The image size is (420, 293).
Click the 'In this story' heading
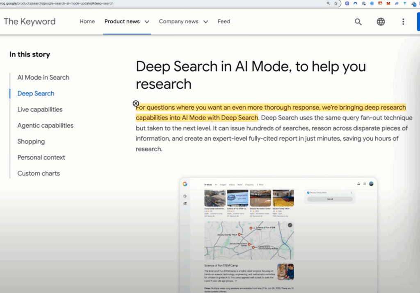(30, 54)
